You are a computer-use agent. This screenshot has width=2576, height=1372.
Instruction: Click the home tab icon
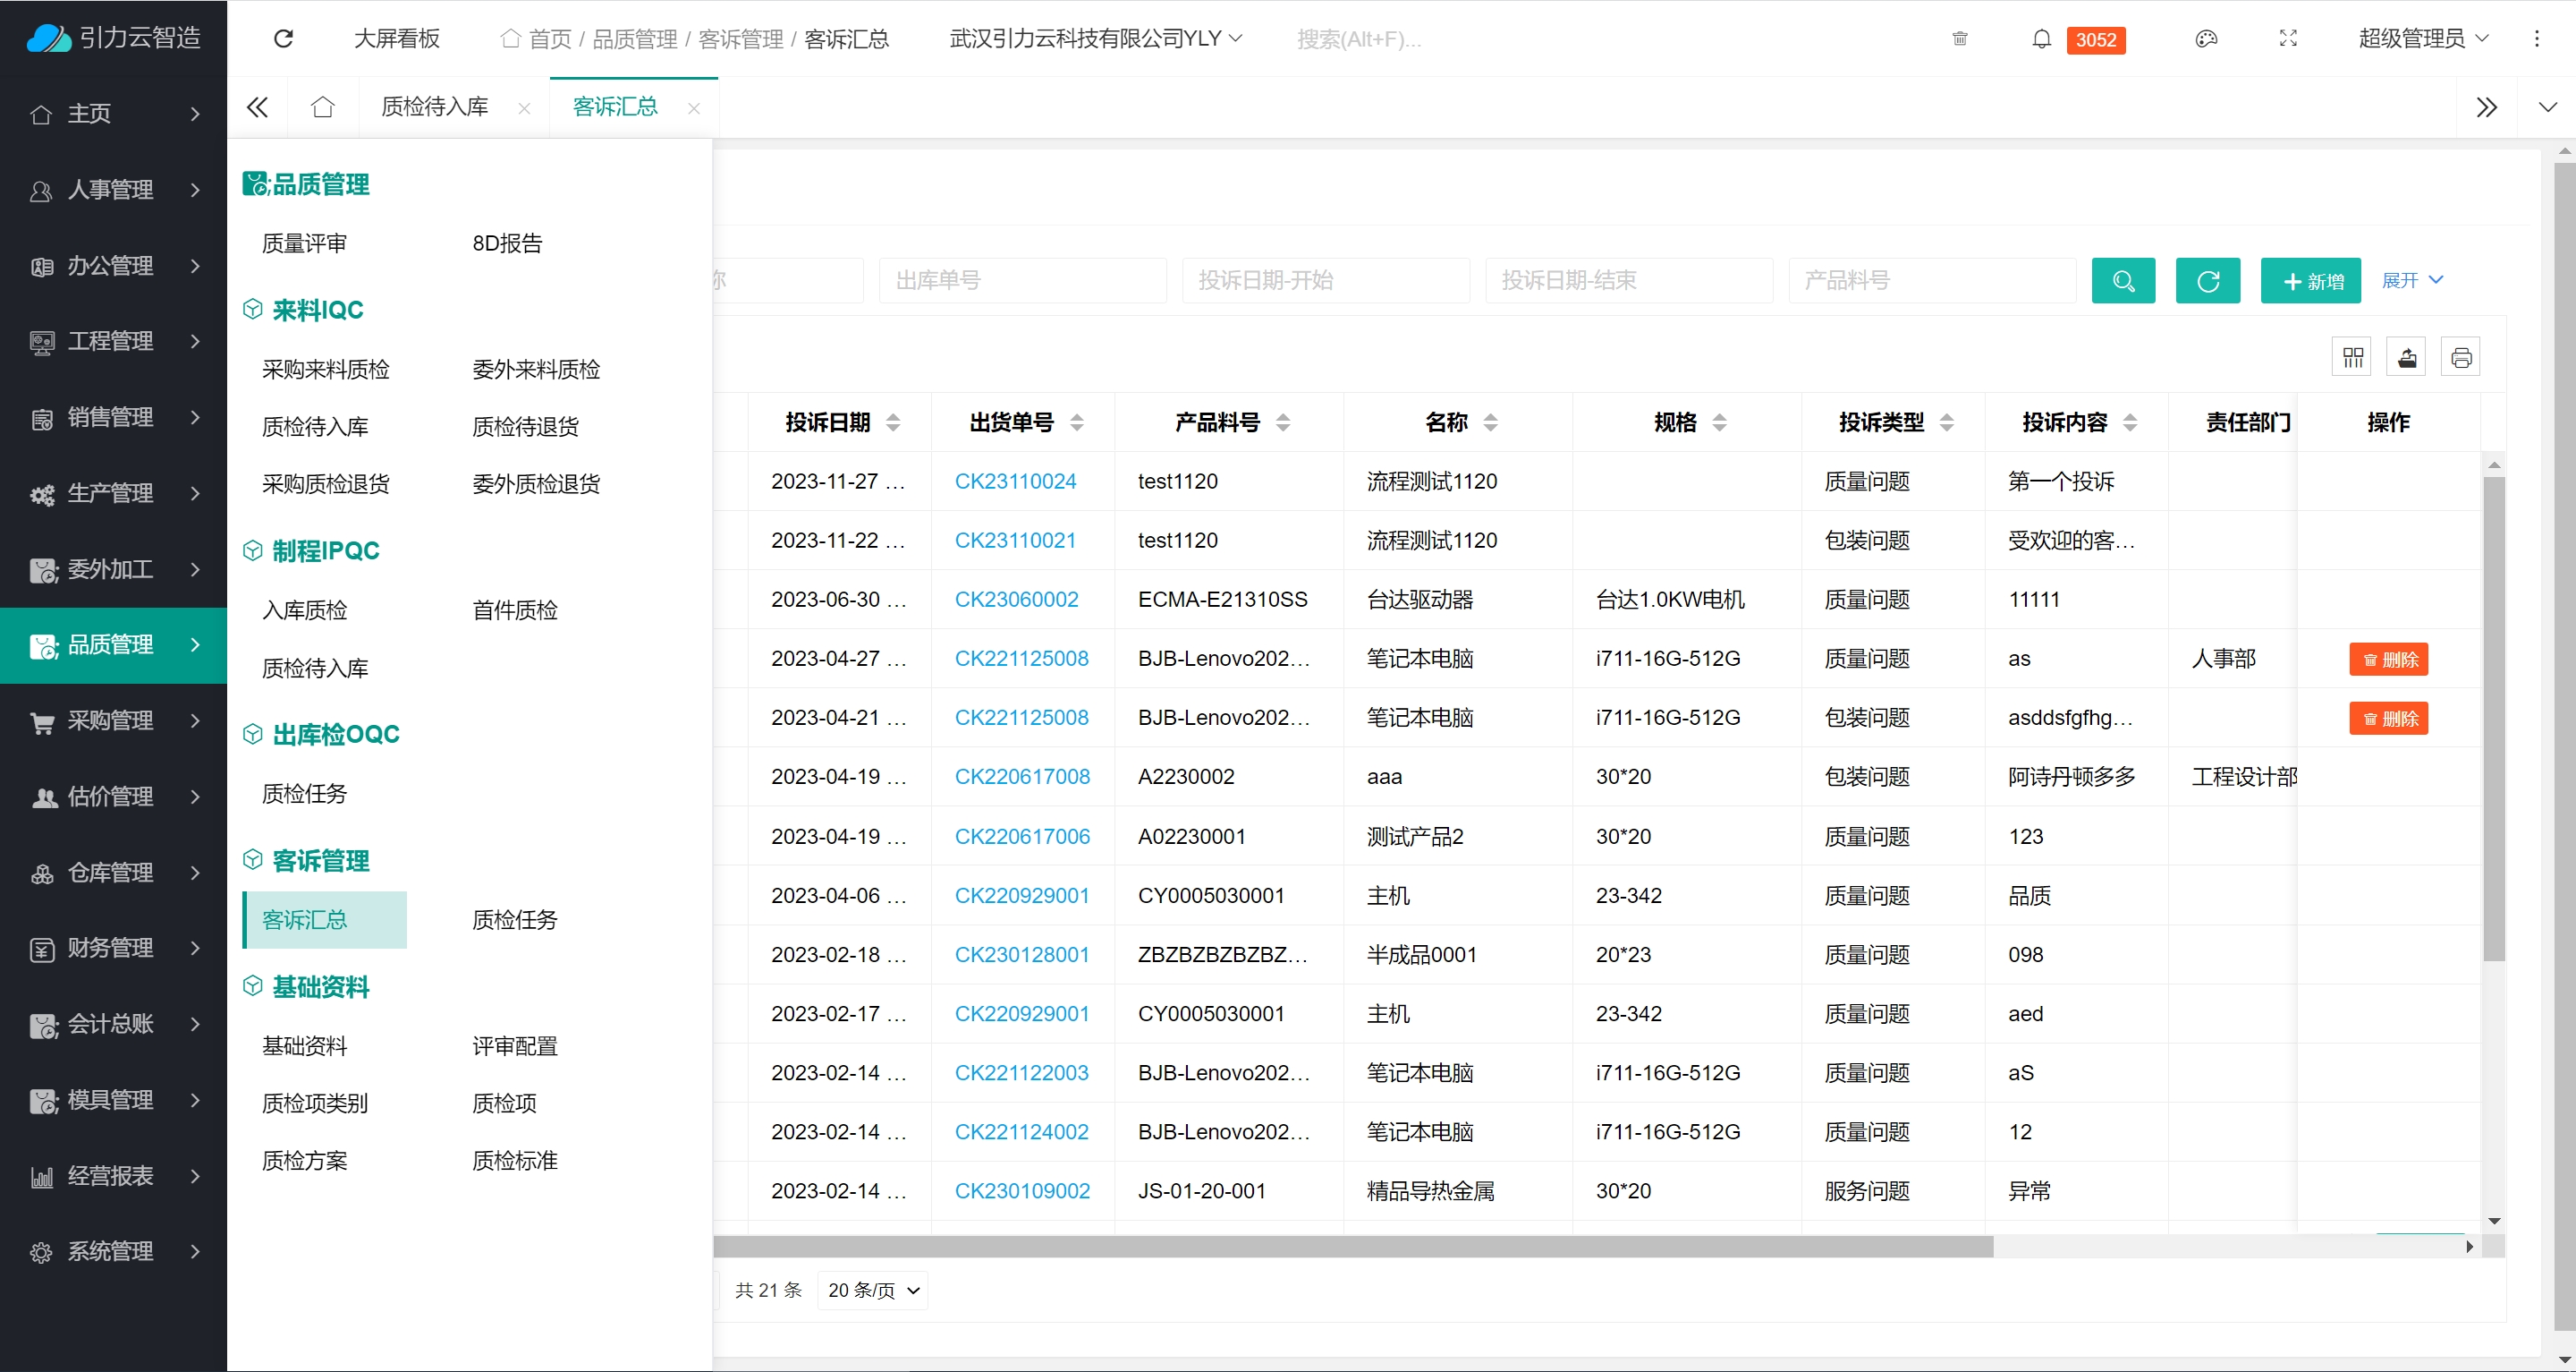pyautogui.click(x=322, y=107)
